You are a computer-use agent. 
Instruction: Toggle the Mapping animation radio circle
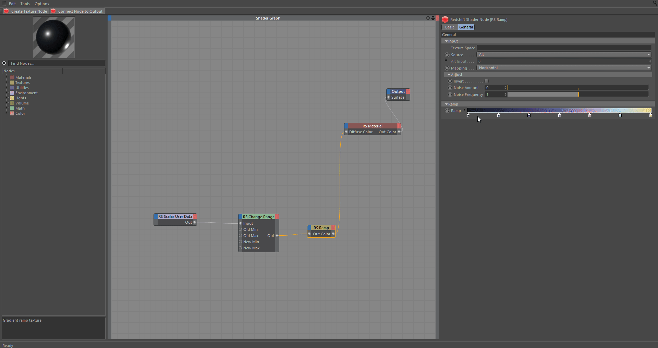pos(447,68)
